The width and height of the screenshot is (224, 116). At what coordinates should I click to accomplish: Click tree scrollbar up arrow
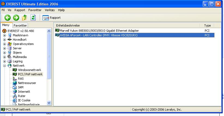tap(49, 31)
